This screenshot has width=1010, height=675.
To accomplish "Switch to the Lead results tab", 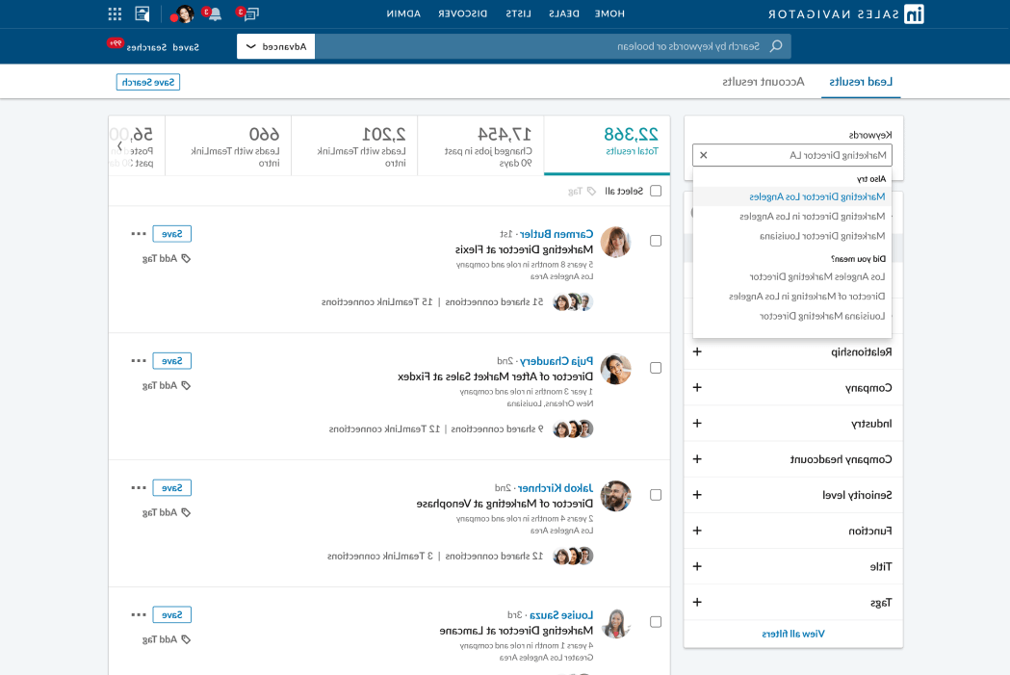I will (861, 82).
